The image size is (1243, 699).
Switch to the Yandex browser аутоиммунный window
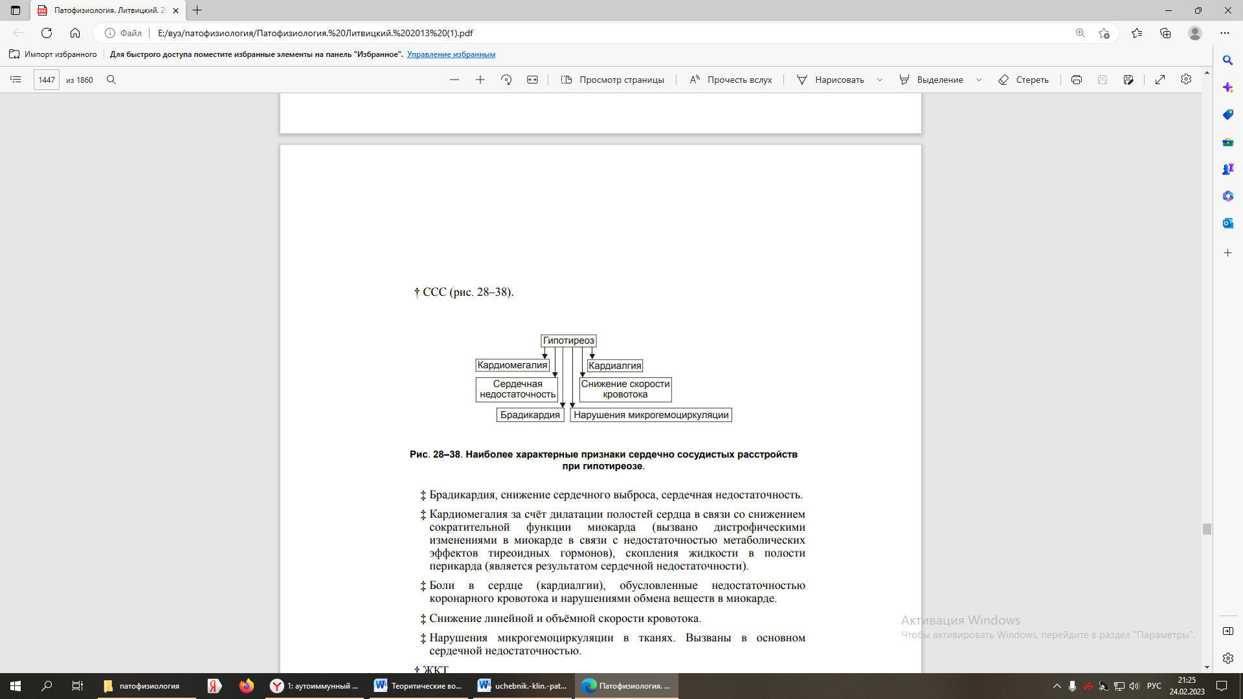(x=315, y=686)
